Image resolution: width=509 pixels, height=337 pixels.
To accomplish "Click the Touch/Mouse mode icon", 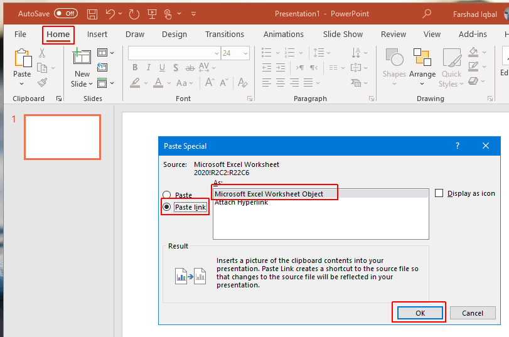I will (168, 14).
